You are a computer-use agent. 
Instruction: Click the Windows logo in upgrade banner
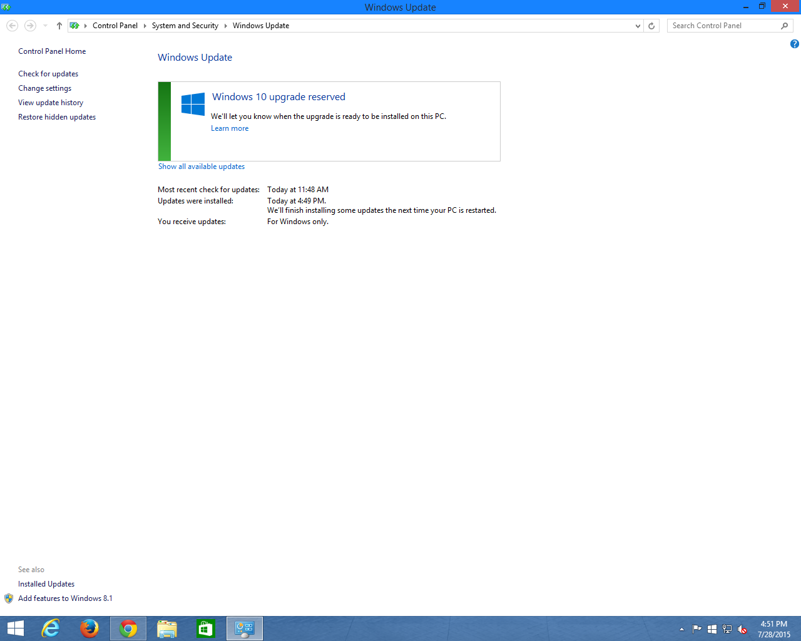(193, 104)
